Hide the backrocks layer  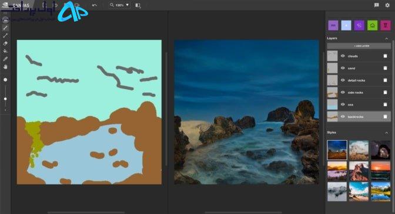[343, 117]
